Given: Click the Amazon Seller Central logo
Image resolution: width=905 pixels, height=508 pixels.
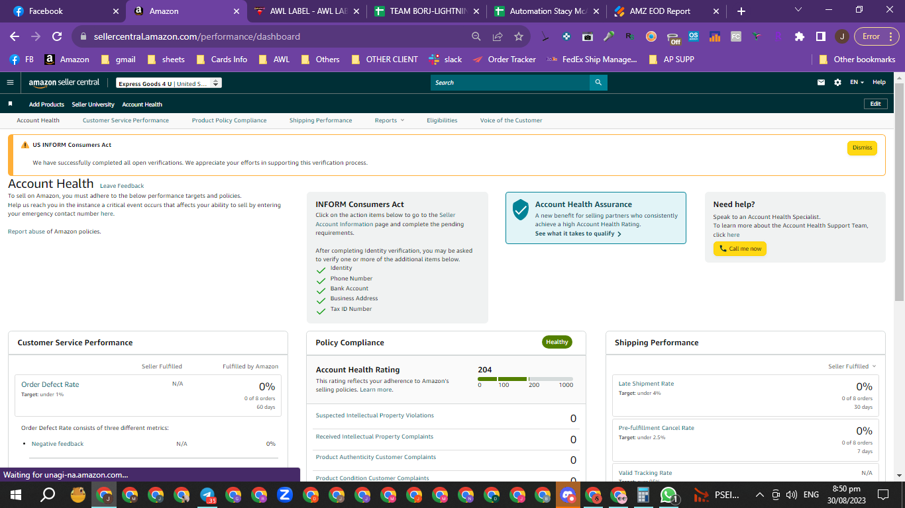Looking at the screenshot, I should [64, 83].
